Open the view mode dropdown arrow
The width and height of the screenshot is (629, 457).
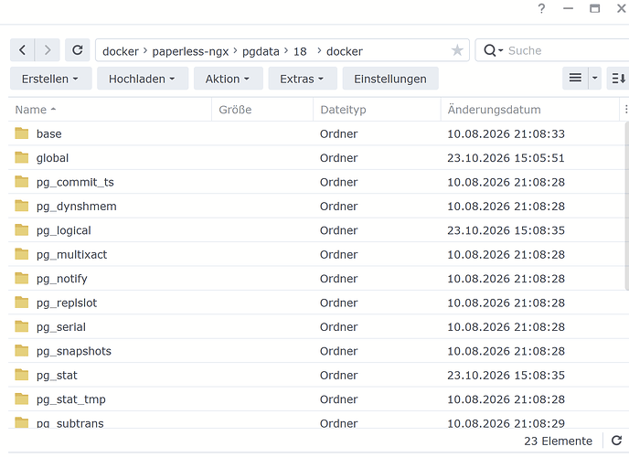[x=594, y=79]
